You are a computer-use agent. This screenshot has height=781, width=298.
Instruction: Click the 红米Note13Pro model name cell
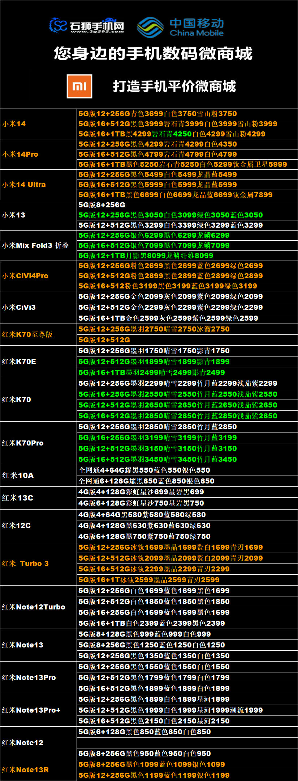39,677
